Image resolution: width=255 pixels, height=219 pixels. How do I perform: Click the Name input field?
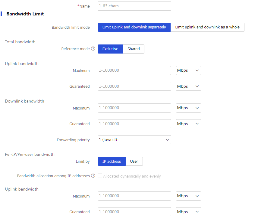[134, 6]
